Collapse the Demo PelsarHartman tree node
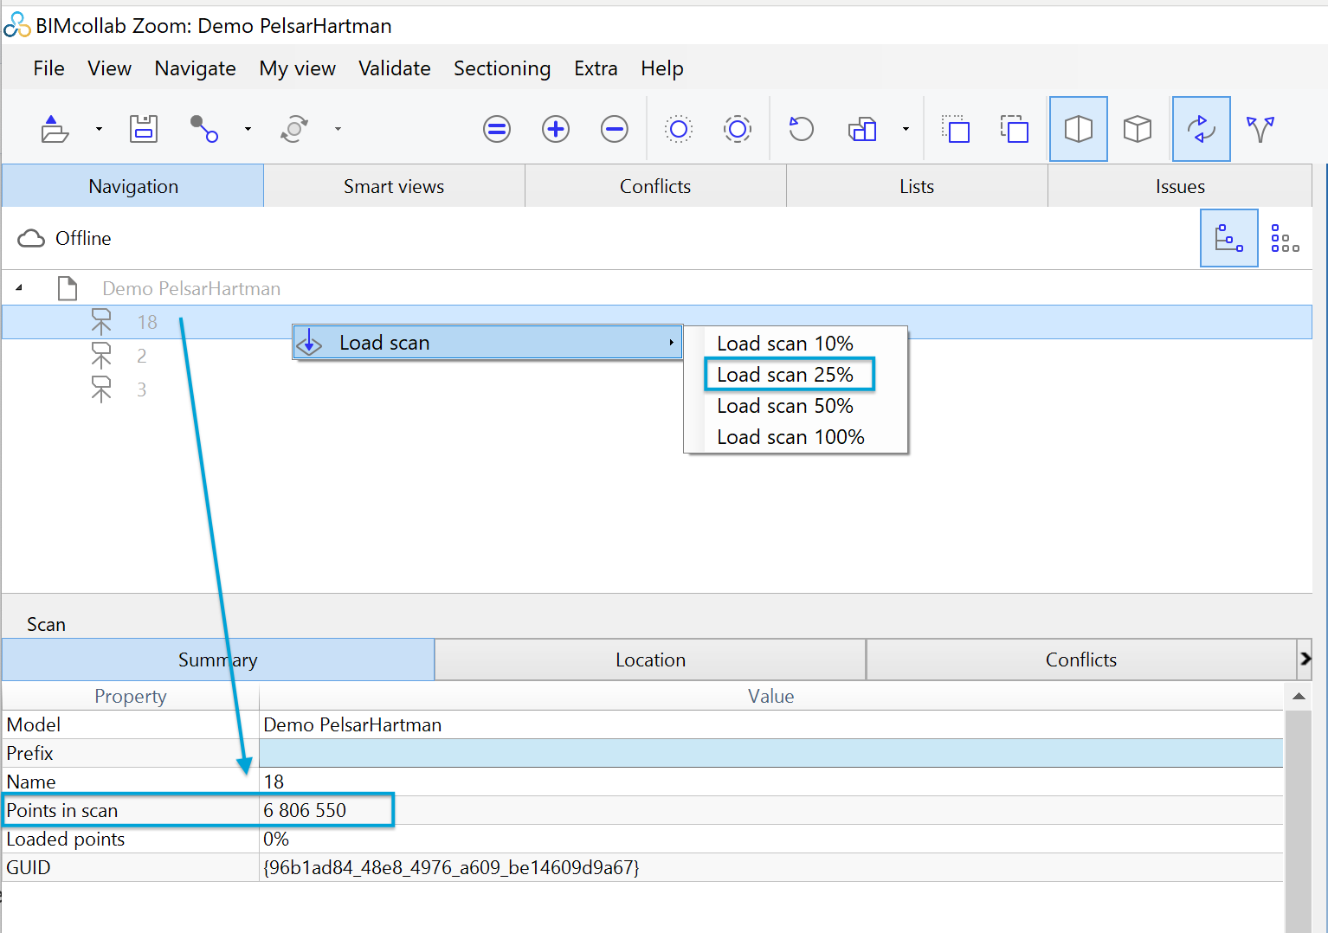Viewport: 1328px width, 933px height. (19, 287)
